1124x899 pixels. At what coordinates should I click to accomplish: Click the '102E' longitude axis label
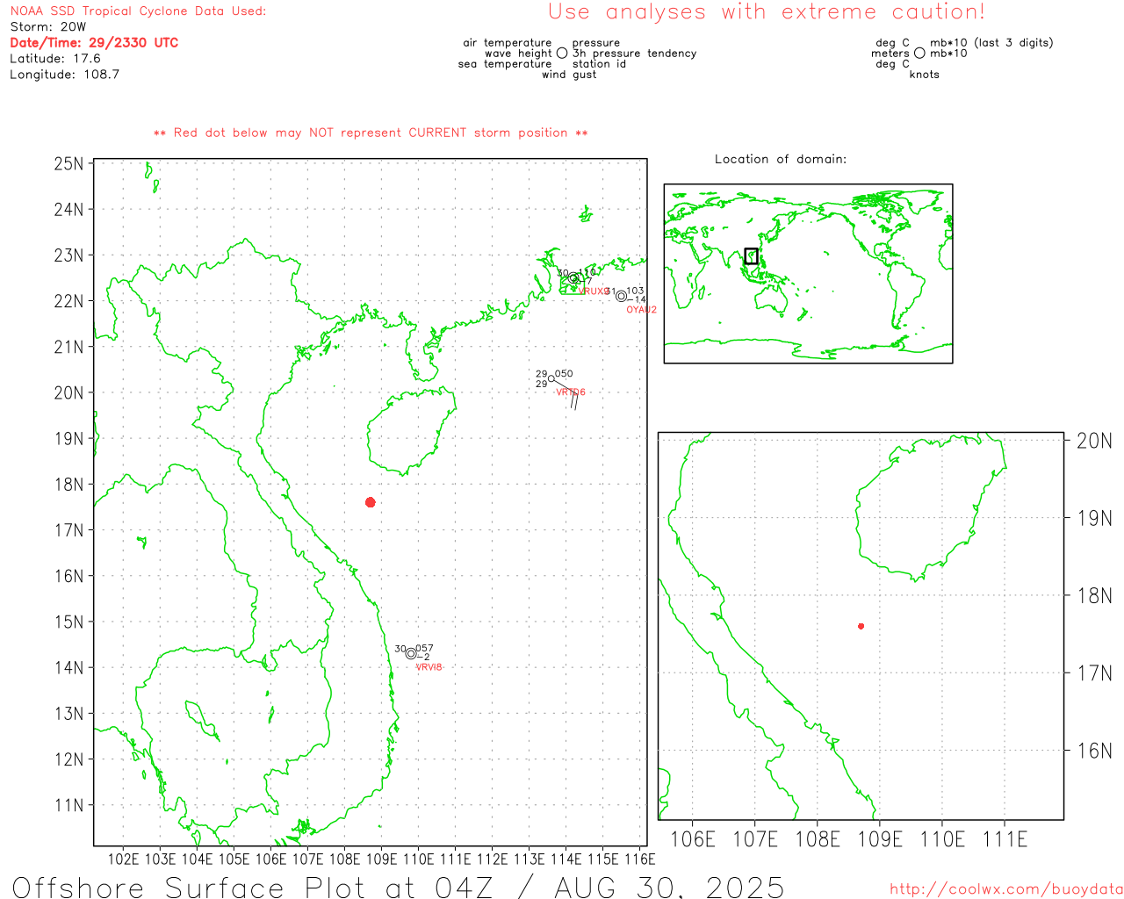click(x=123, y=859)
